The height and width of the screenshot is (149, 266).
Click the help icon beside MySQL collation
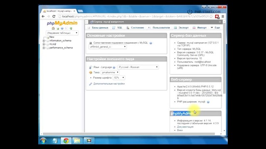[x=150, y=43]
